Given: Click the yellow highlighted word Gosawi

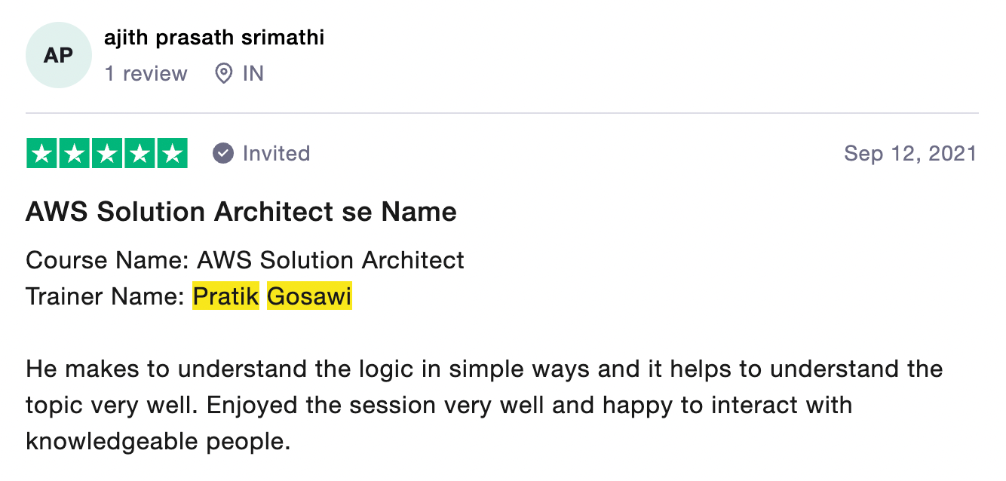Looking at the screenshot, I should tap(309, 297).
